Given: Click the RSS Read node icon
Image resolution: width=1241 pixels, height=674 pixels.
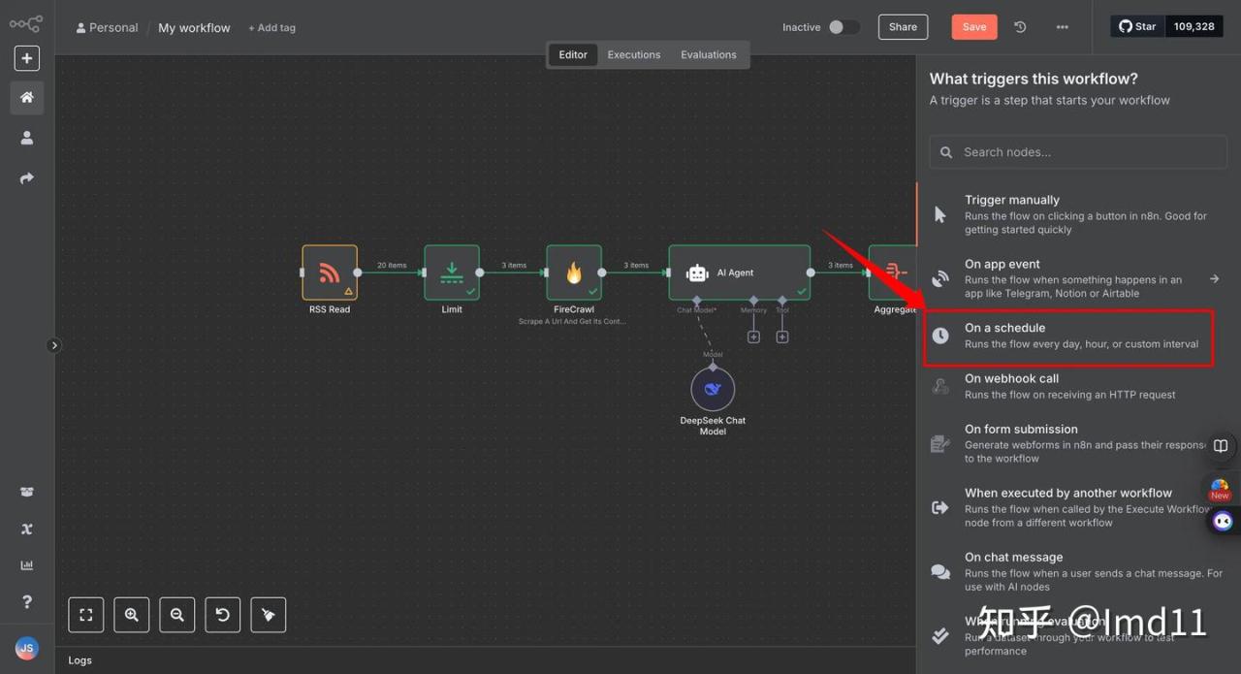Looking at the screenshot, I should tap(330, 273).
